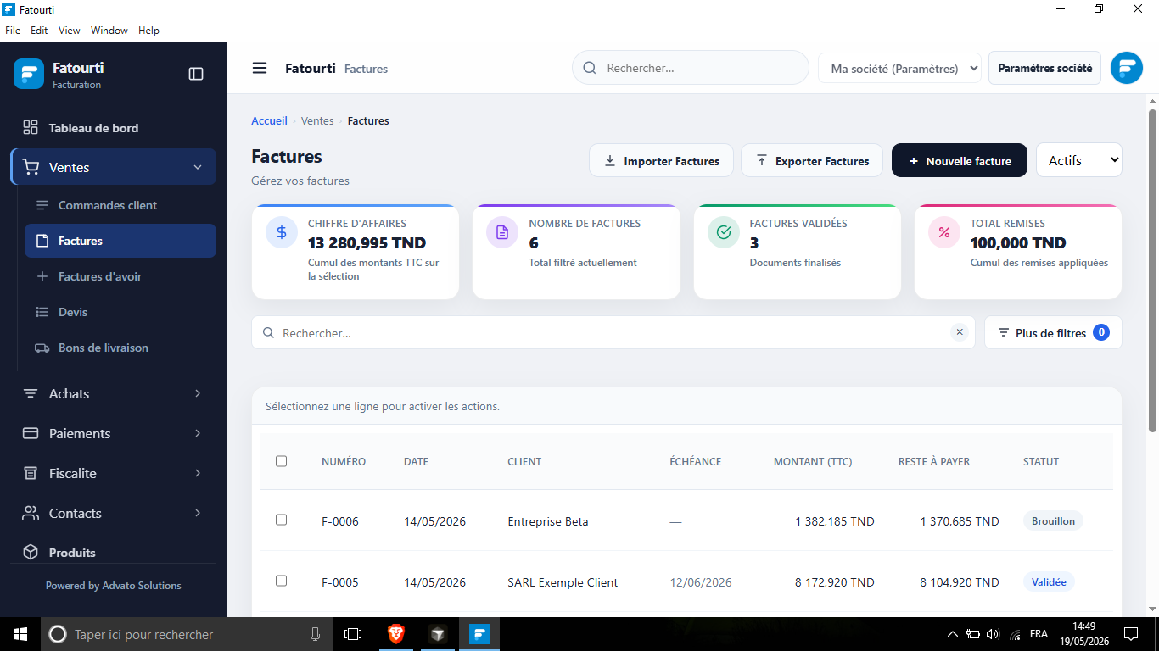Open Paramètres société button
Screen dimensions: 1159x651
[1044, 68]
